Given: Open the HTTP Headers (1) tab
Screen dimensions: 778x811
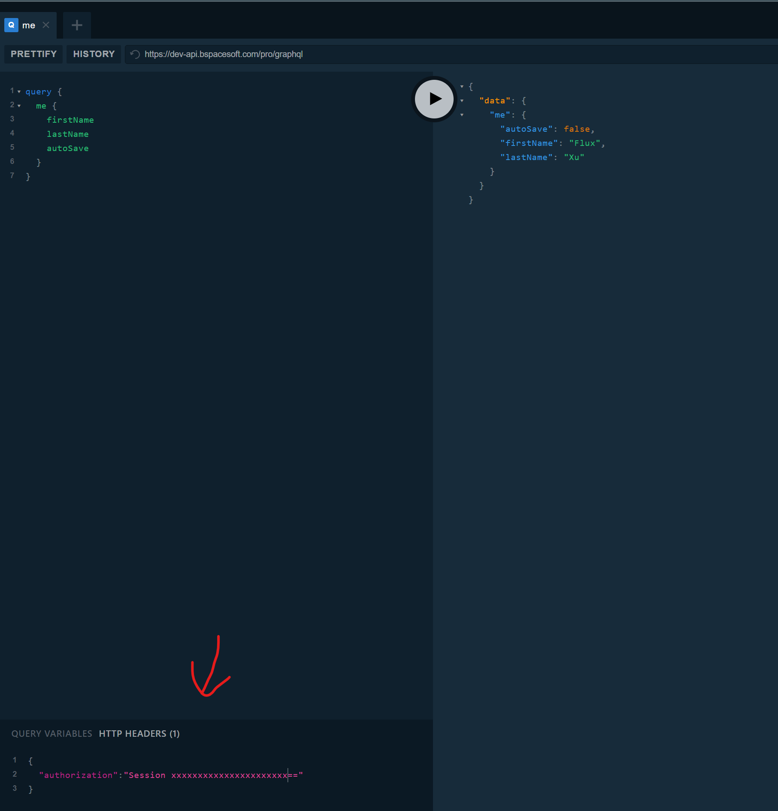Looking at the screenshot, I should pyautogui.click(x=139, y=734).
